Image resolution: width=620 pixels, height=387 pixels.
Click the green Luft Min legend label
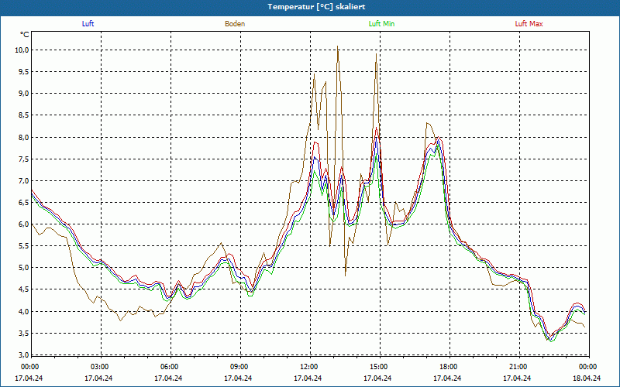381,24
